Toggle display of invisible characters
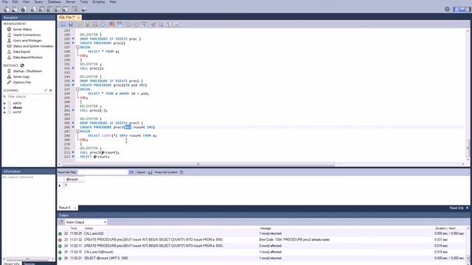Screen dimensions: 472x265 (168, 24)
